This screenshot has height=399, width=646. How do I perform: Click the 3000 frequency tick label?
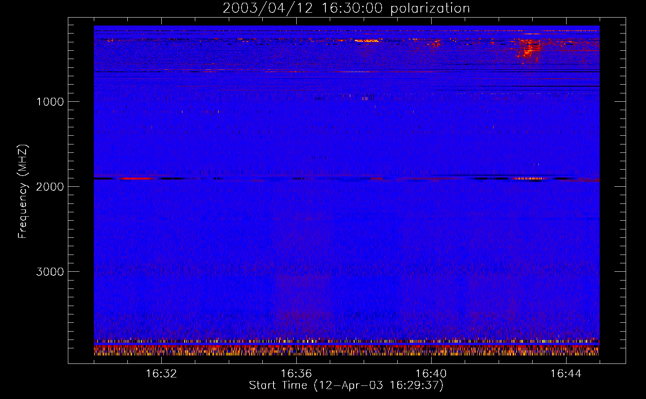click(50, 272)
